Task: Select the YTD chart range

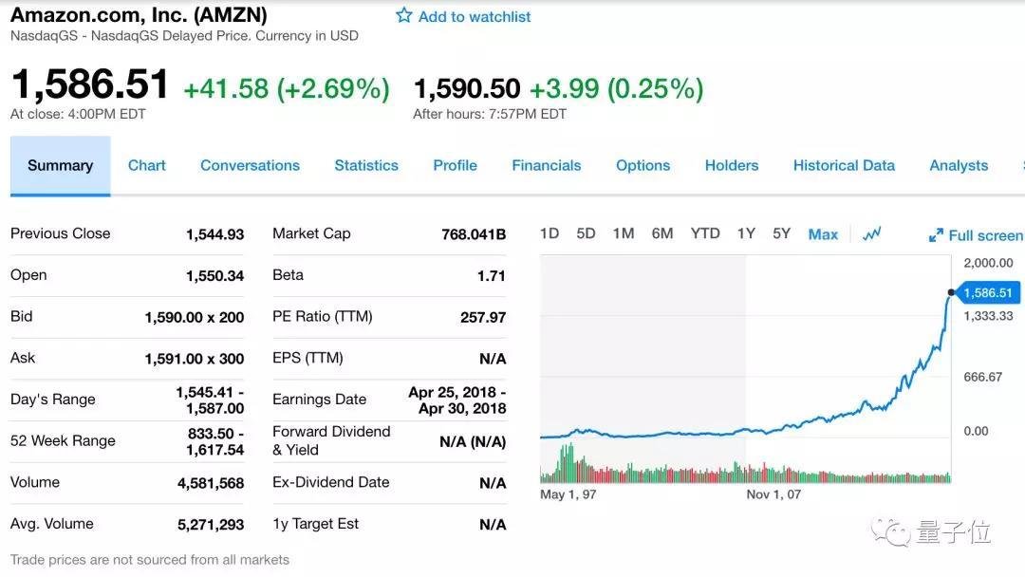Action: click(705, 233)
